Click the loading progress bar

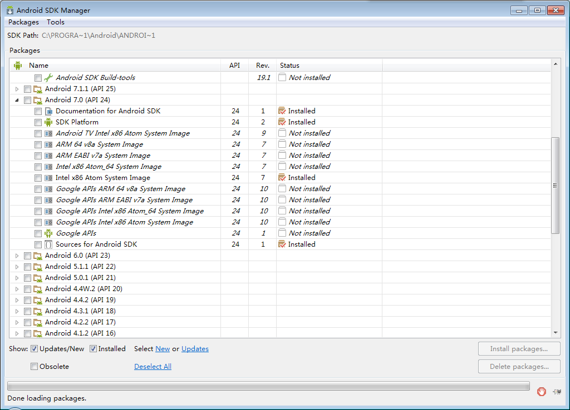[x=268, y=386]
